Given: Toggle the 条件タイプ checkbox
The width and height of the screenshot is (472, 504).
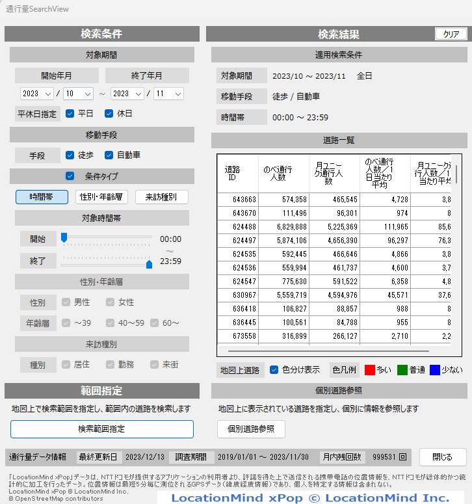Looking at the screenshot, I should [x=70, y=176].
